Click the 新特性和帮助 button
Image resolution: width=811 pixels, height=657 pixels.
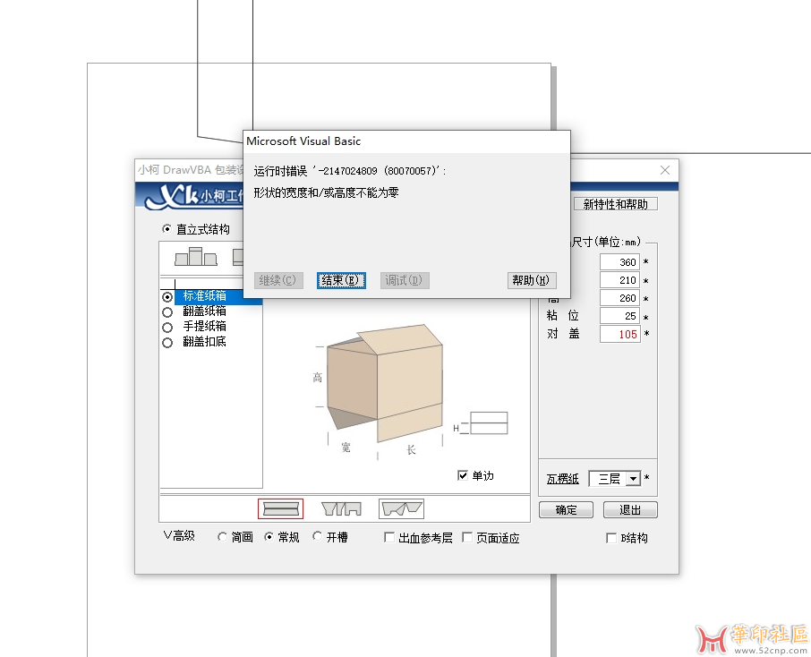pyautogui.click(x=616, y=204)
